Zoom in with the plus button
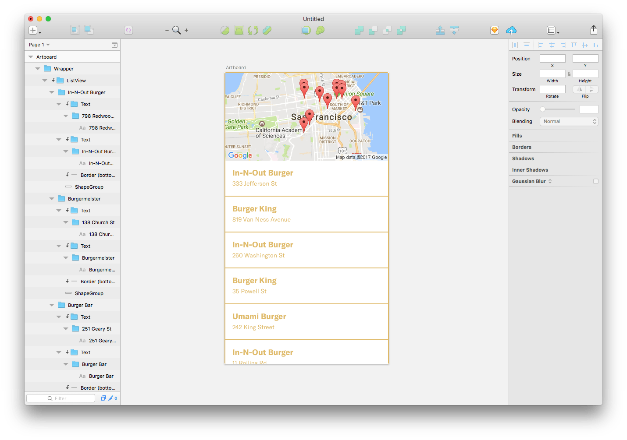The height and width of the screenshot is (440, 627). tap(186, 30)
